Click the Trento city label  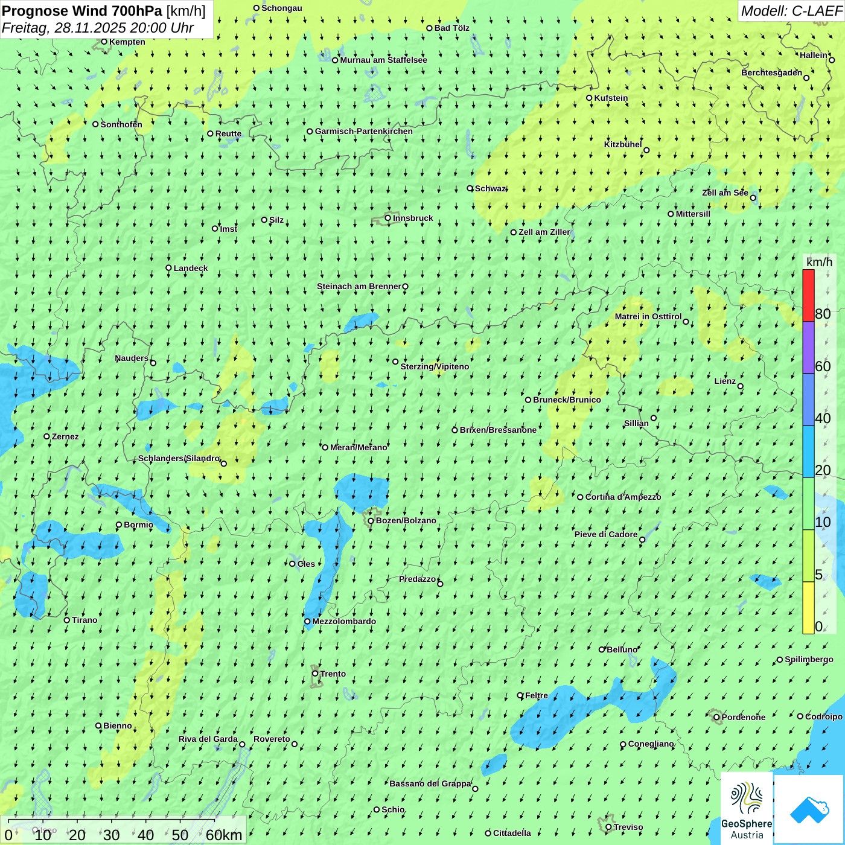pos(333,674)
